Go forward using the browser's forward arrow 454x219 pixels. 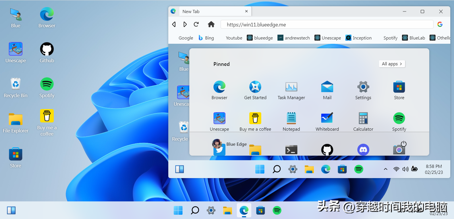(185, 24)
